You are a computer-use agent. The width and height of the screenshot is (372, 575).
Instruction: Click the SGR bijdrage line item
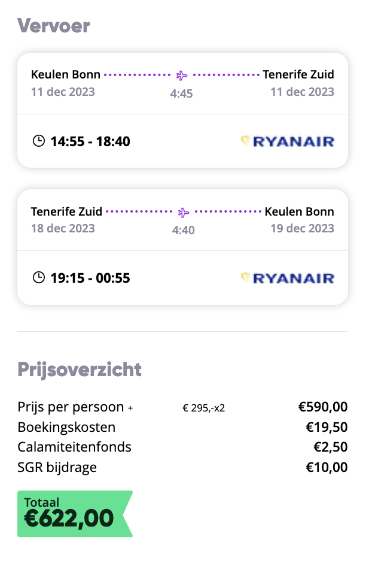(x=182, y=467)
